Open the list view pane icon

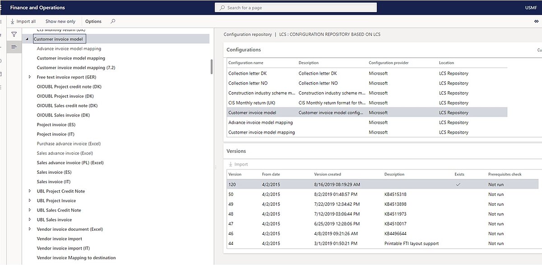[x=14, y=47]
